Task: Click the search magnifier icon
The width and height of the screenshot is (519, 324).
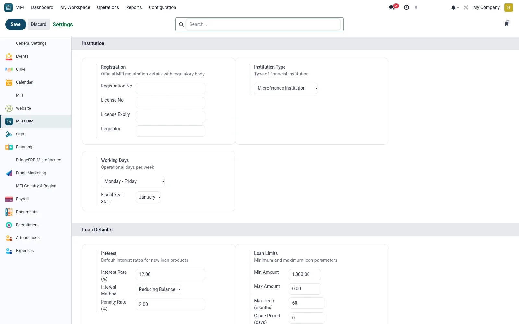Action: [x=181, y=25]
